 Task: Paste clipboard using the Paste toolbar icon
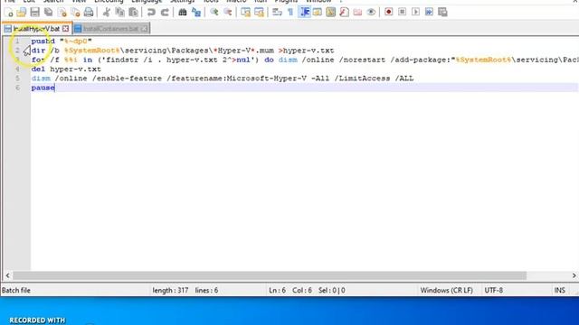pos(133,12)
